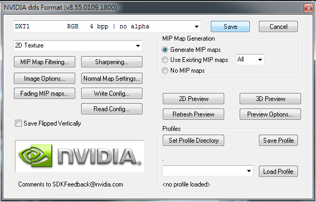Select Generate MIP maps radio option
Viewport: 316px width, 202px height.
tap(165, 50)
